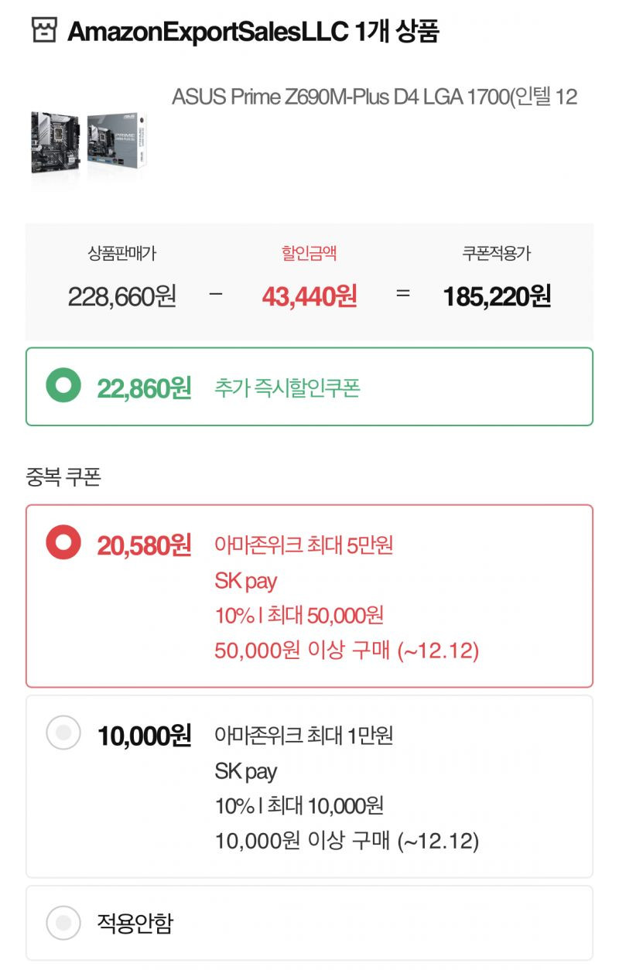Click the 20,580원 red coupon amount
This screenshot has width=619, height=970.
(144, 545)
